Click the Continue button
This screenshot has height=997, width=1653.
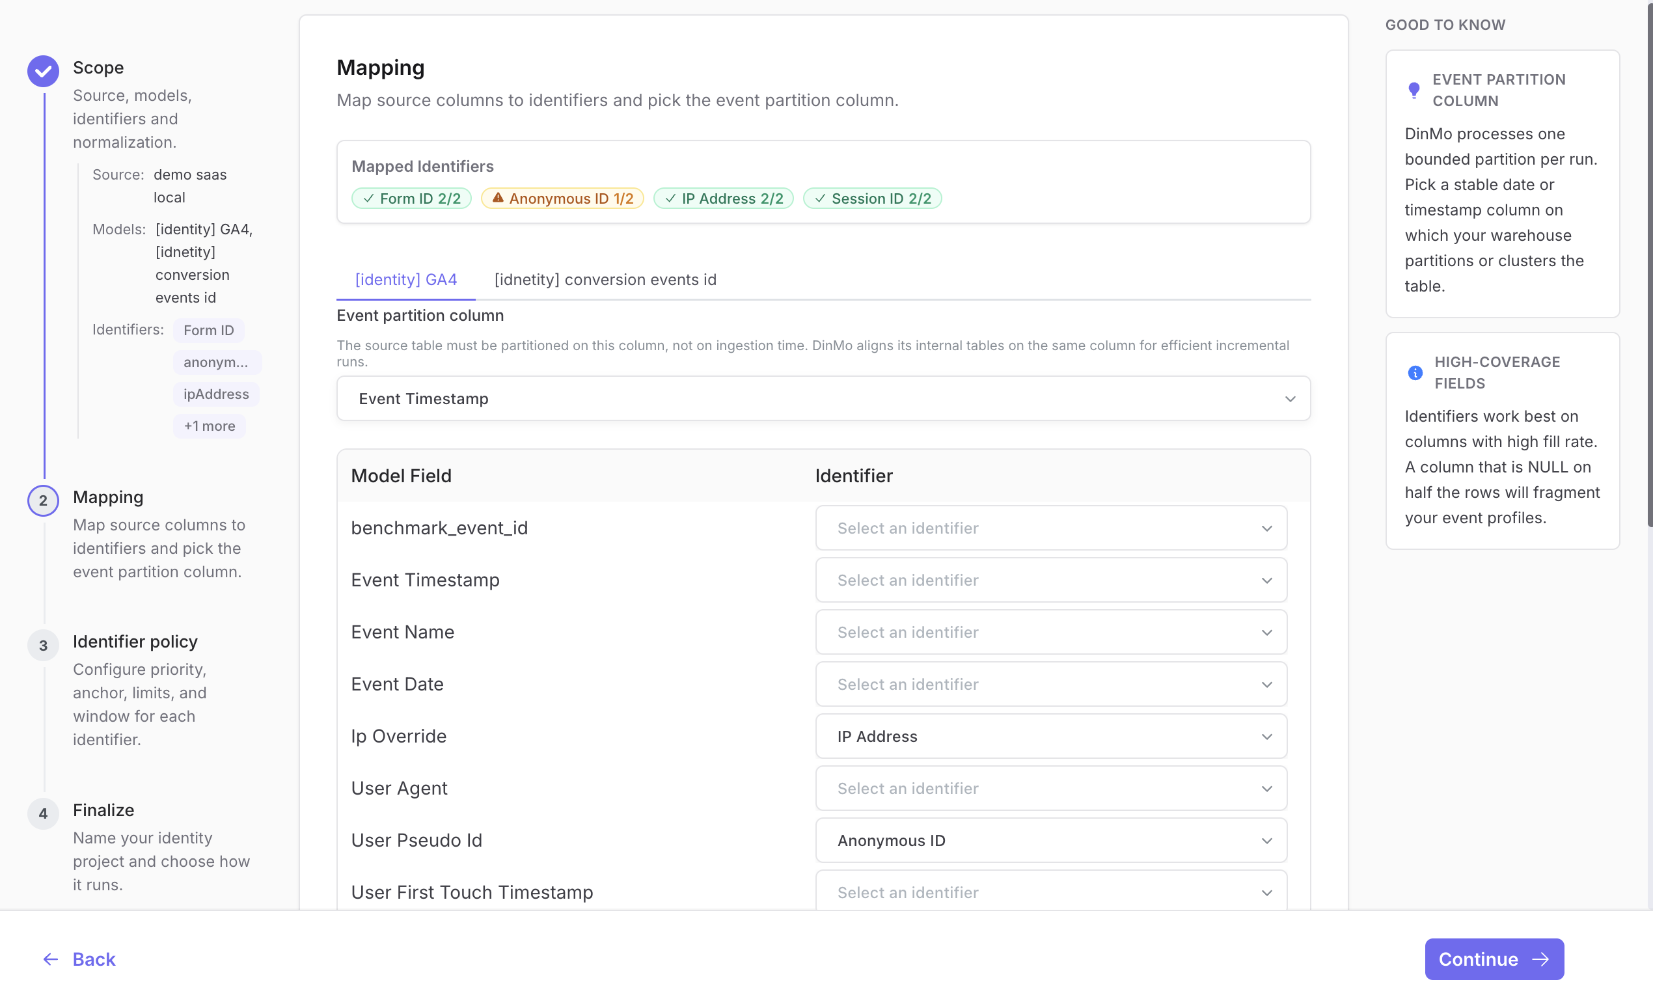click(1494, 959)
